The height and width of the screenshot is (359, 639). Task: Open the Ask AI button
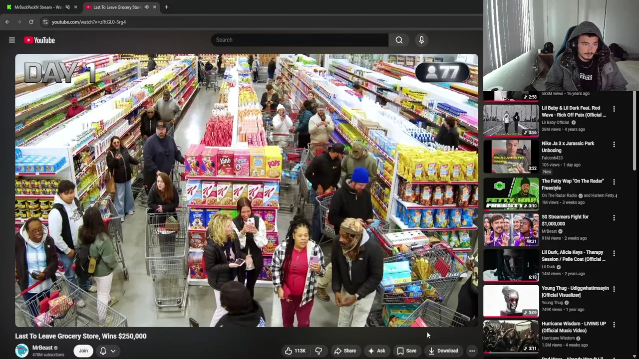click(x=376, y=351)
